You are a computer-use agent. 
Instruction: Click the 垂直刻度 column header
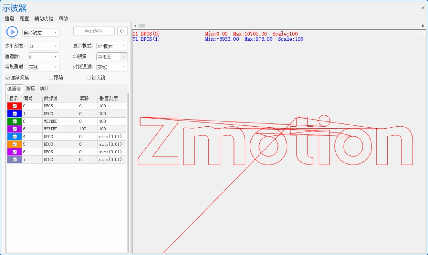point(112,98)
